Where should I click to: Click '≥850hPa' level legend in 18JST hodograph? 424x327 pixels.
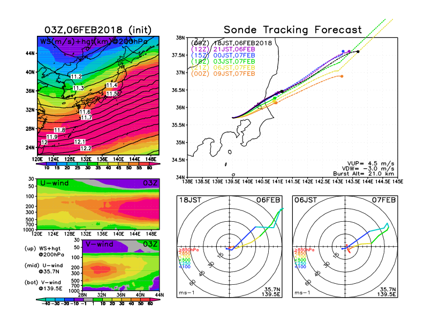click(188, 250)
